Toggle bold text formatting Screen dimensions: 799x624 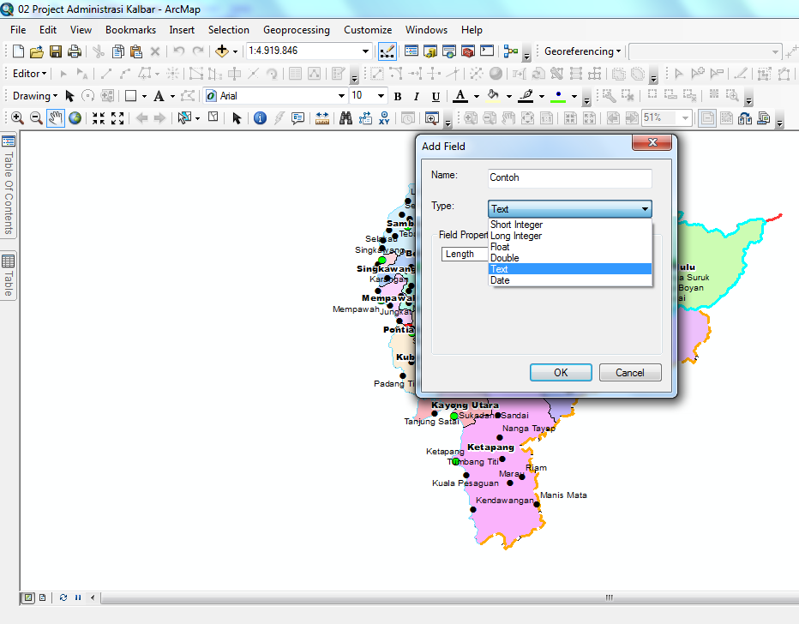397,96
